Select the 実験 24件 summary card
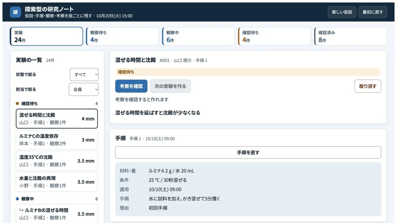Image resolution: width=397 pixels, height=223 pixels. pos(47,36)
